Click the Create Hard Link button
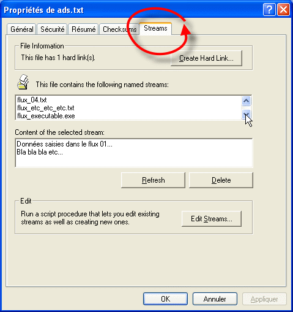The image size is (293, 312). (x=206, y=58)
